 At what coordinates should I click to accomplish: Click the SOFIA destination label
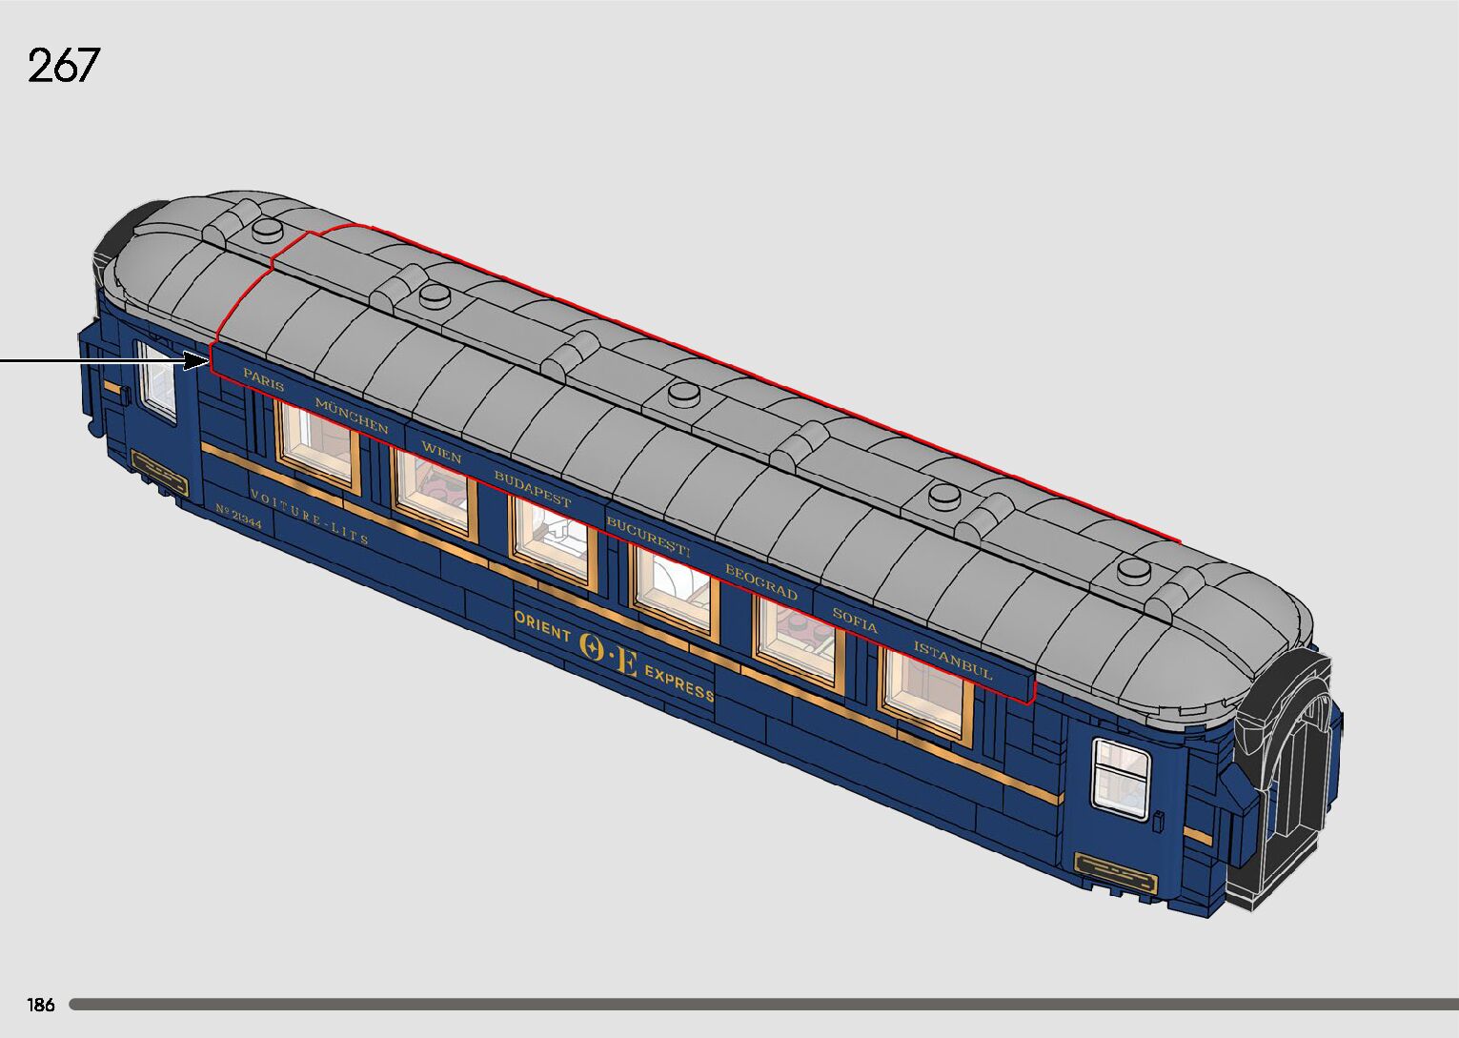tap(854, 621)
